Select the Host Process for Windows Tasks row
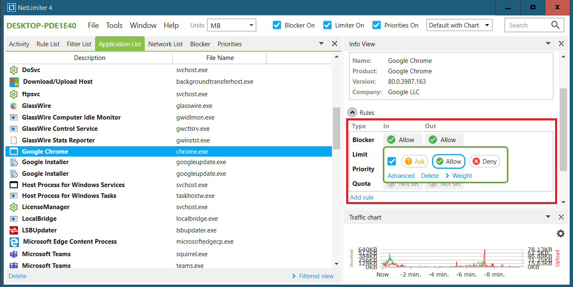The image size is (573, 287). click(169, 196)
